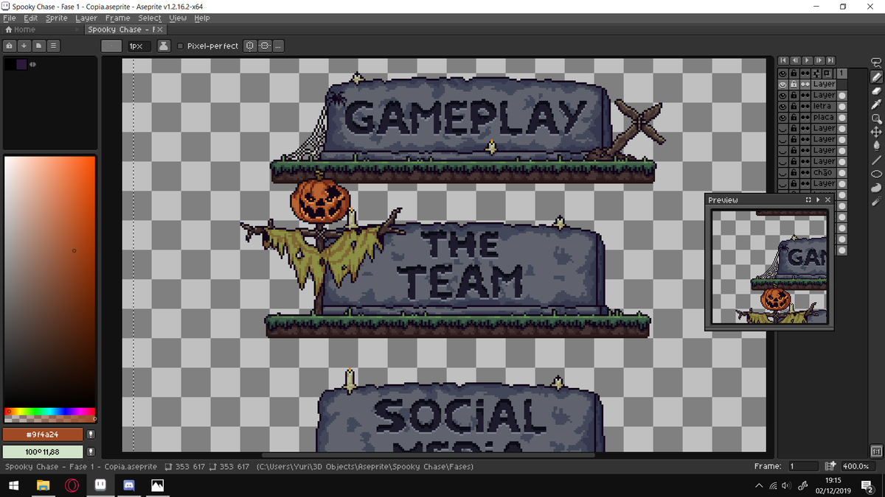Select frame 1 header in timeline
This screenshot has width=885, height=497.
pyautogui.click(x=842, y=74)
